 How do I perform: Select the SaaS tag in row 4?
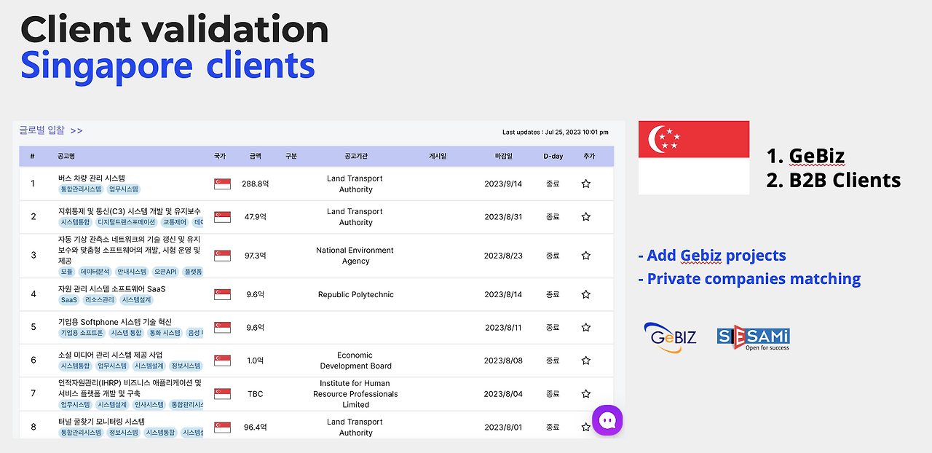[69, 300]
